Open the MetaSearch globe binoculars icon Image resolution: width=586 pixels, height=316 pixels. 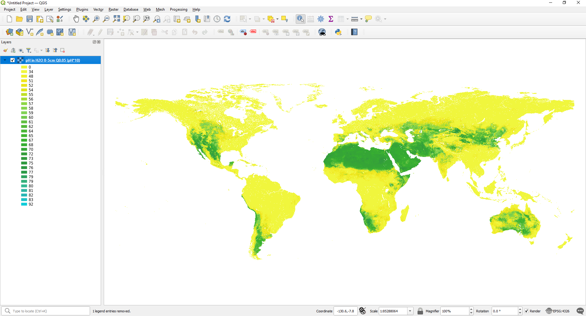(322, 32)
